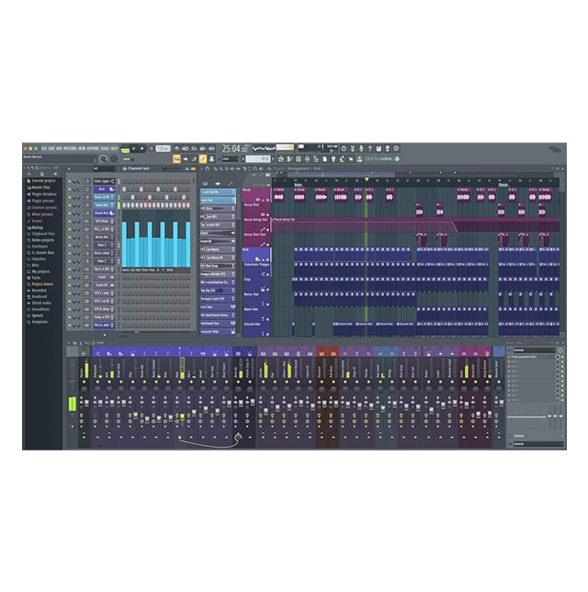This screenshot has height=592, width=588.
Task: Open the Kick pattern selector
Action: tap(258, 159)
